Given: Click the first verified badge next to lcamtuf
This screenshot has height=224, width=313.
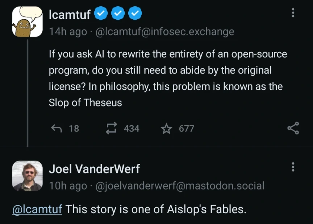Looking at the screenshot, I should (x=100, y=14).
